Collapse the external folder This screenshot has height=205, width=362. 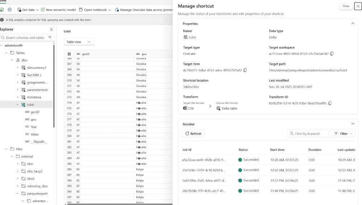[x=12, y=156]
